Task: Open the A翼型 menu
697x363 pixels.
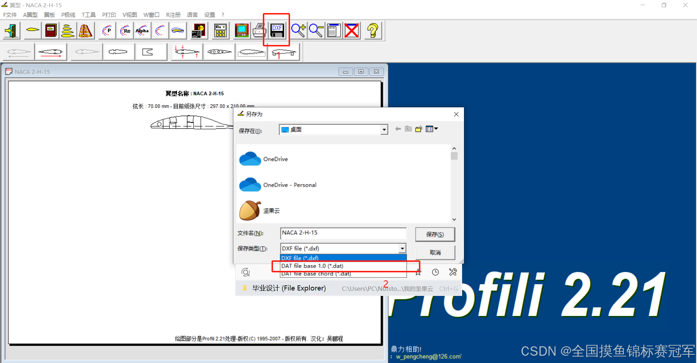Action: click(x=30, y=15)
